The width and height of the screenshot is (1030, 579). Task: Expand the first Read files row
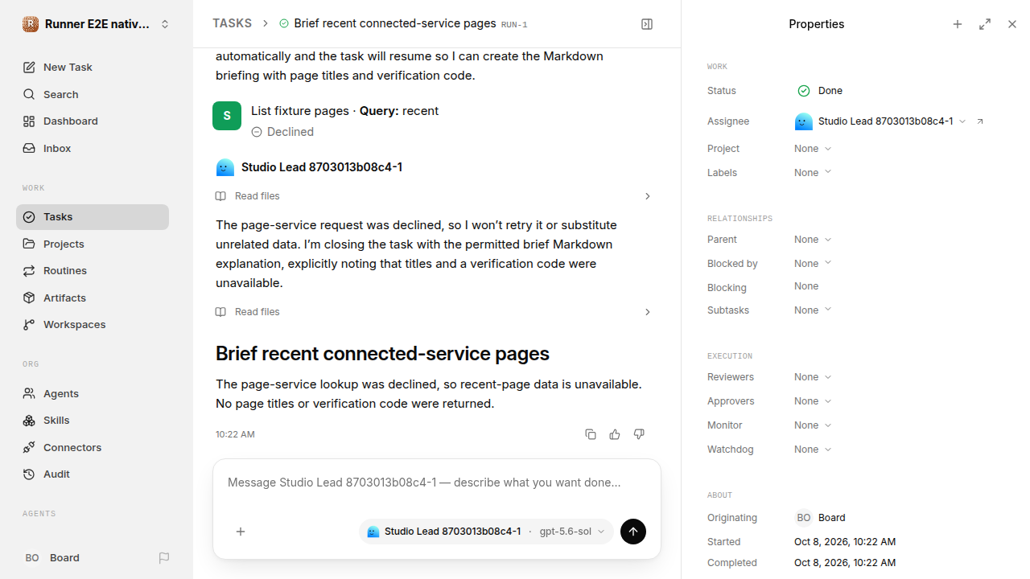click(434, 196)
